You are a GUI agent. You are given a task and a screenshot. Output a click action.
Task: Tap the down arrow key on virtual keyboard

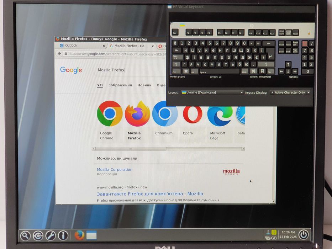click(x=288, y=71)
